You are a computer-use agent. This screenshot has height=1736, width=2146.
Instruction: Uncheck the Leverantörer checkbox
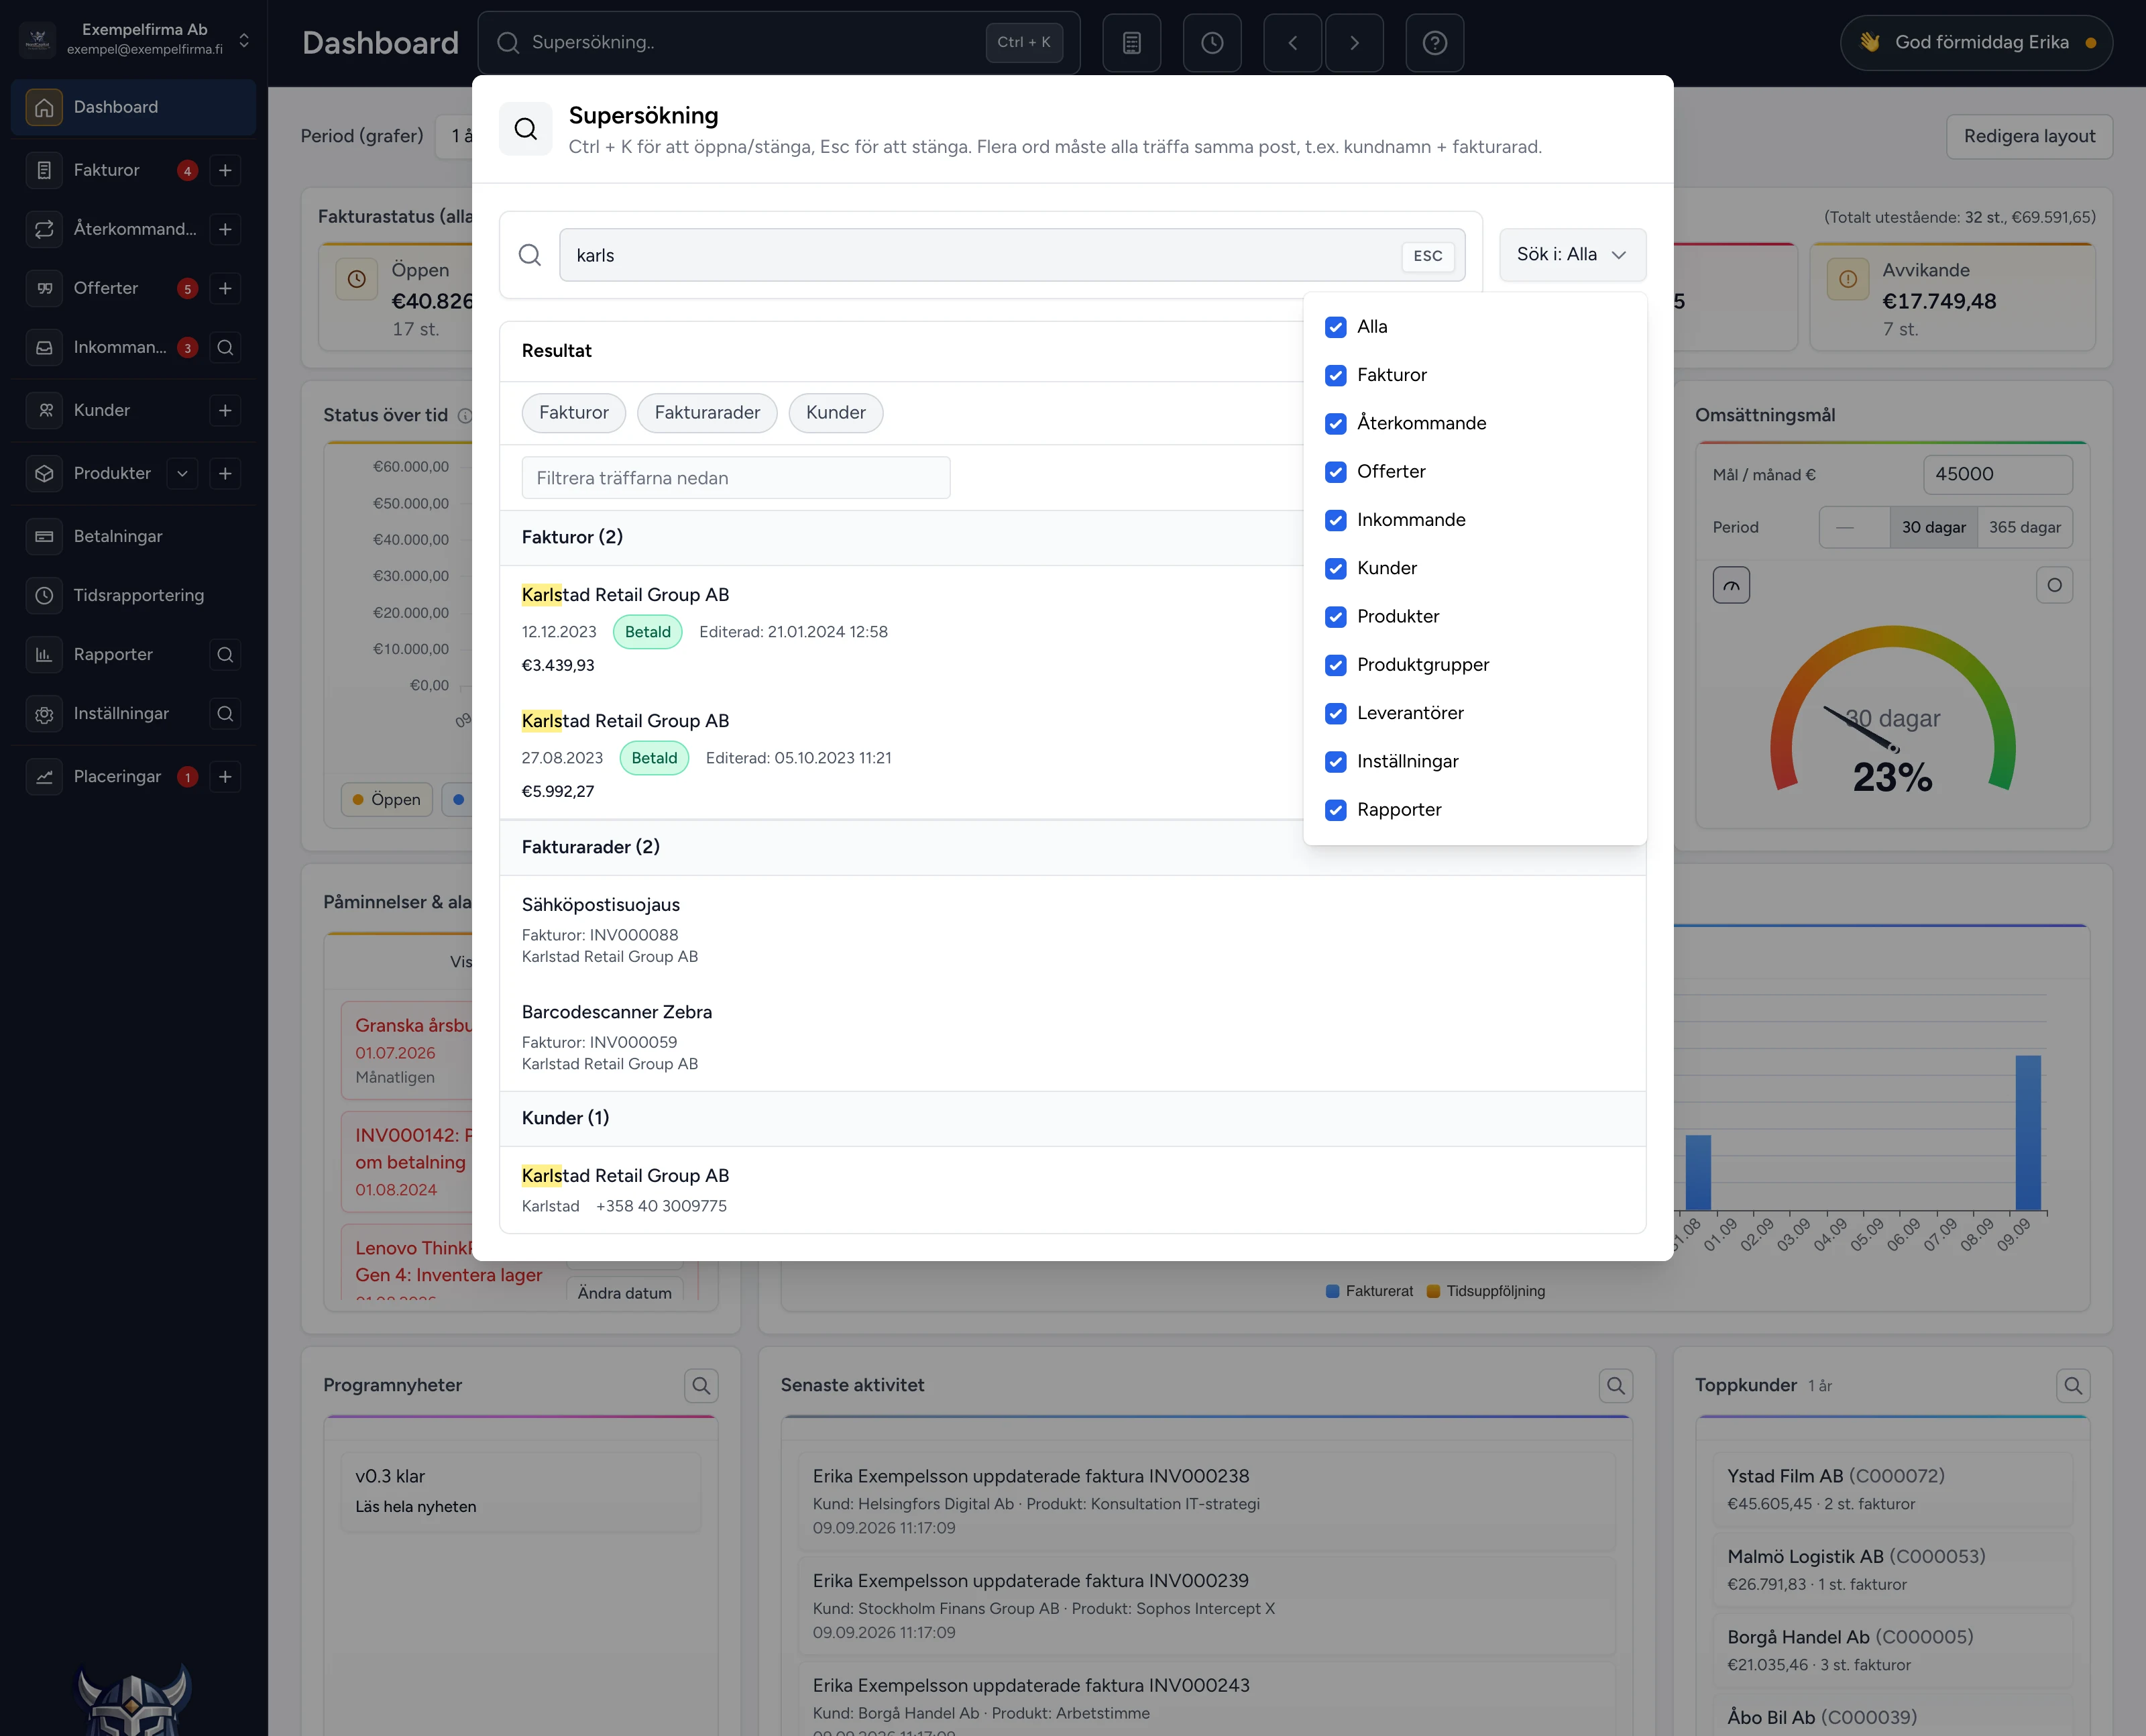(1335, 713)
